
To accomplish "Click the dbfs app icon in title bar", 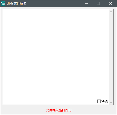I will coord(3,3).
